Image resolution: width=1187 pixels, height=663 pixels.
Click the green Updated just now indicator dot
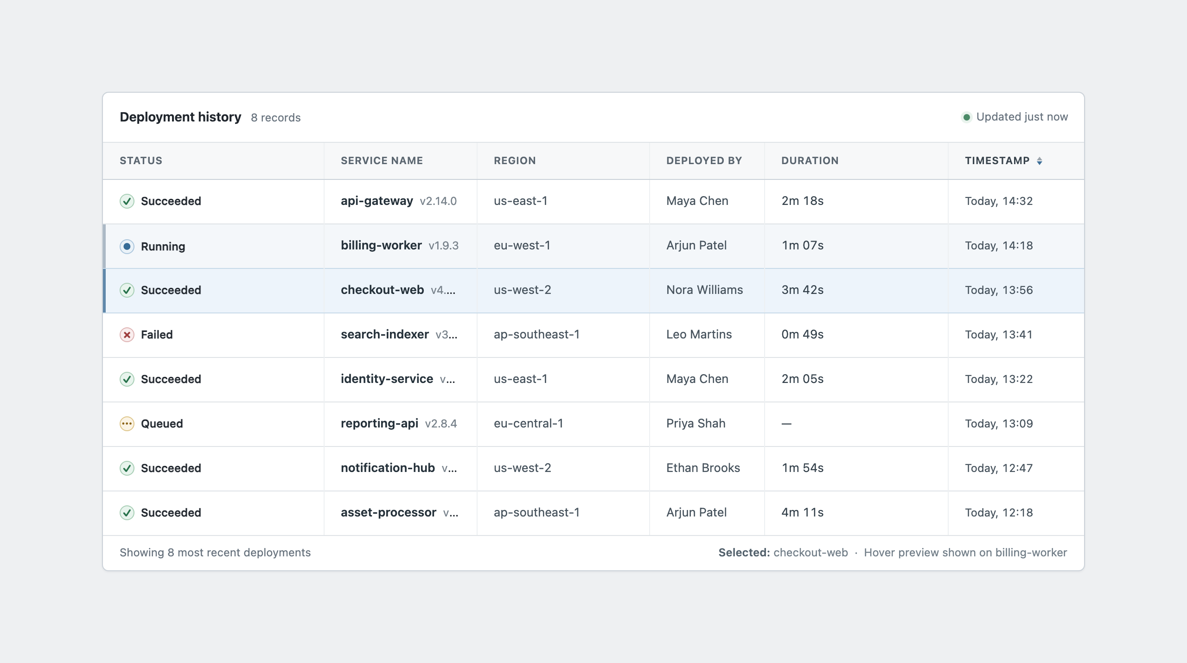tap(966, 117)
